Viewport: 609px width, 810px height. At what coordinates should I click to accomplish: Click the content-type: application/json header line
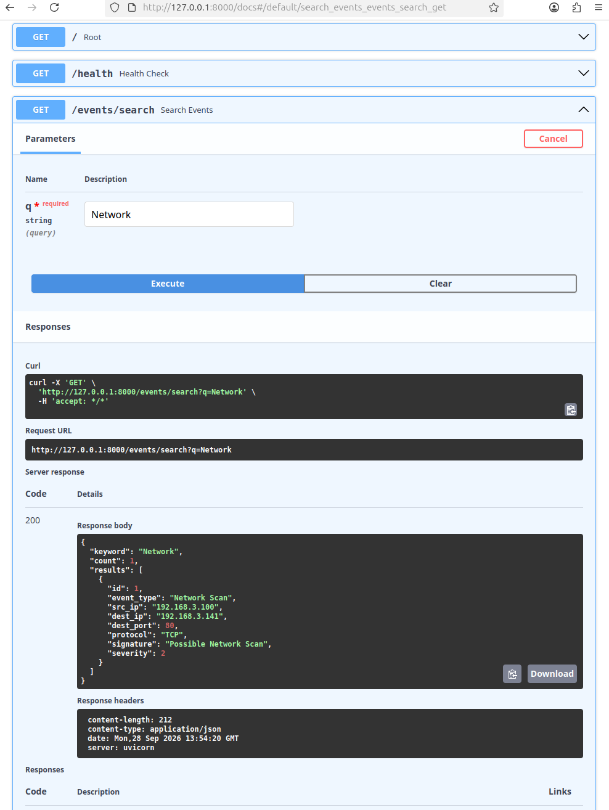[154, 729]
